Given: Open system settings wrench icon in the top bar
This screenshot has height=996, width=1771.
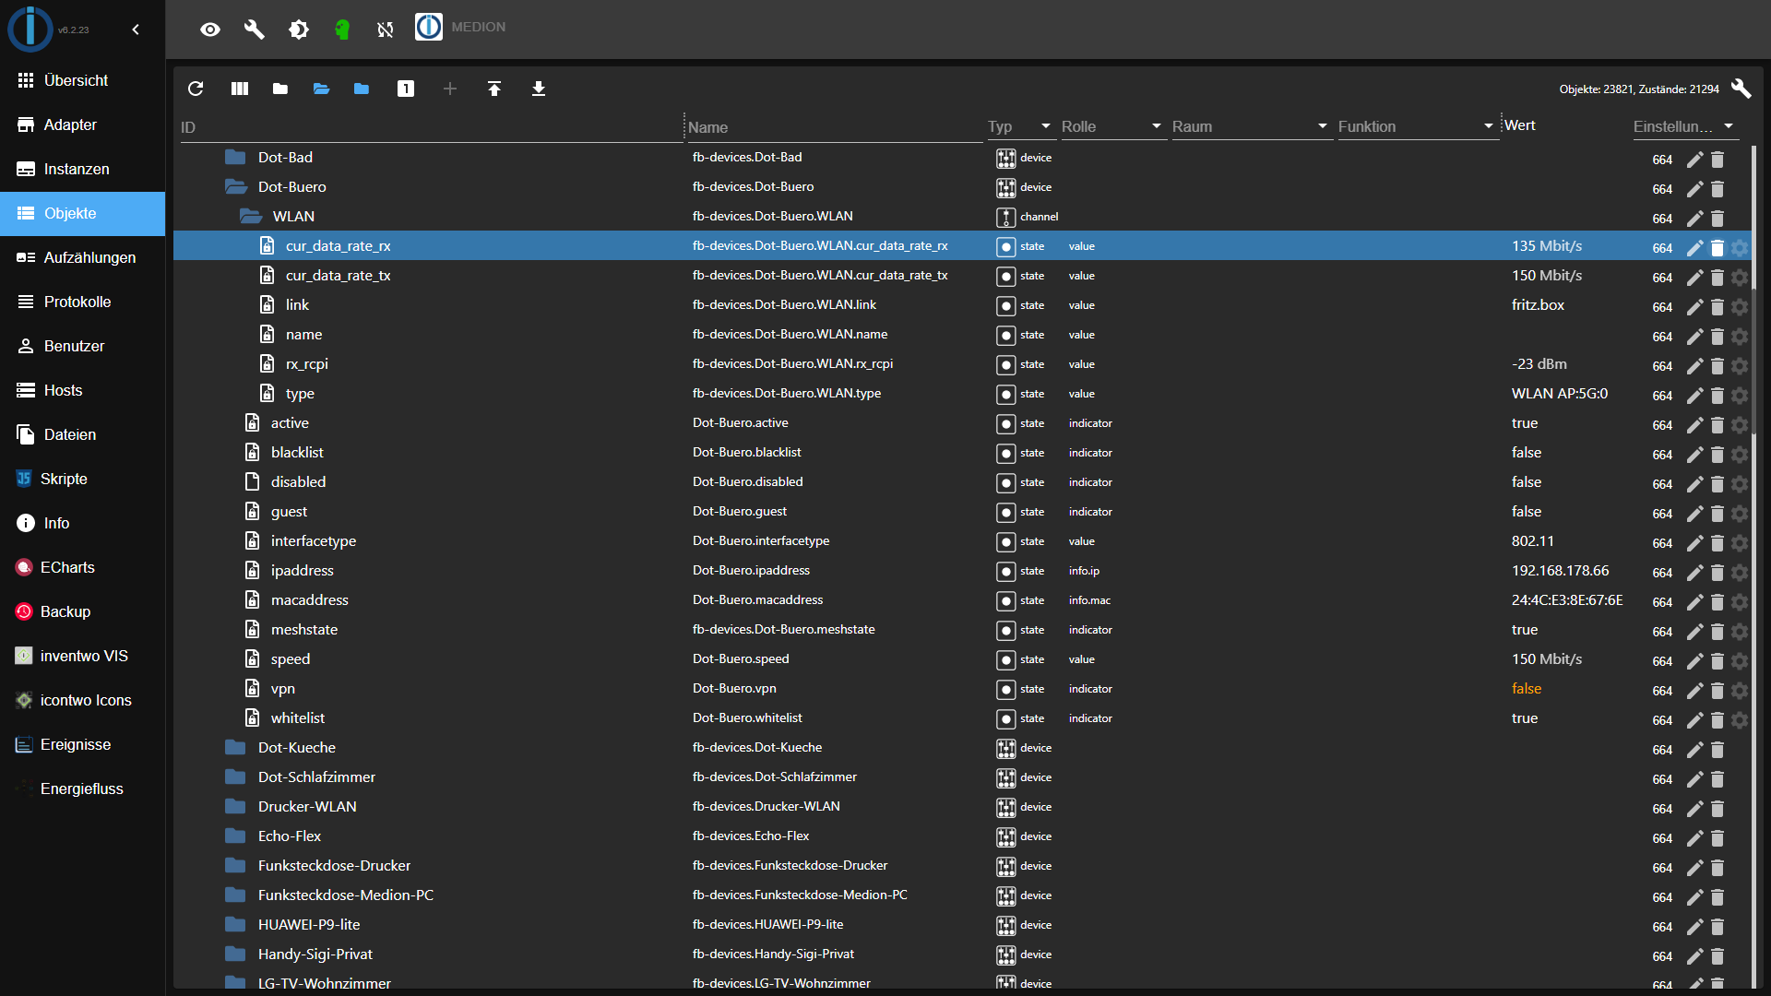Looking at the screenshot, I should (255, 30).
